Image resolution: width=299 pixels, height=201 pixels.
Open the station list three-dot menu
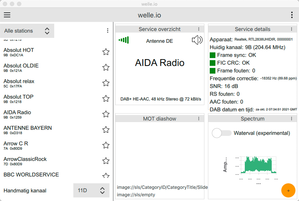108,31
